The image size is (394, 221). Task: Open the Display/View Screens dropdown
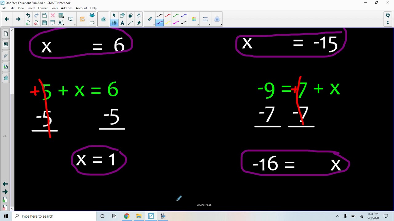[71, 19]
